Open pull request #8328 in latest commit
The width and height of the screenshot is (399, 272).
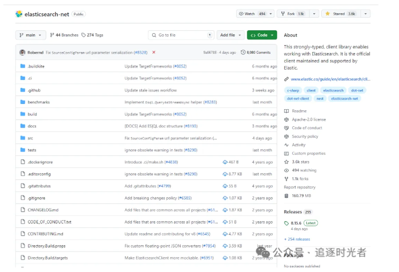pos(141,53)
